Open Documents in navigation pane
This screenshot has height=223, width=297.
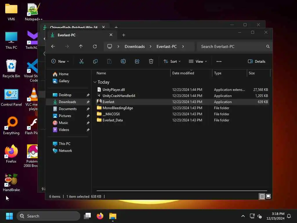[x=68, y=109]
